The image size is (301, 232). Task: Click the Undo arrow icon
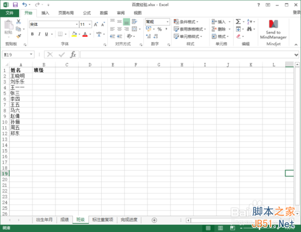click(25, 5)
